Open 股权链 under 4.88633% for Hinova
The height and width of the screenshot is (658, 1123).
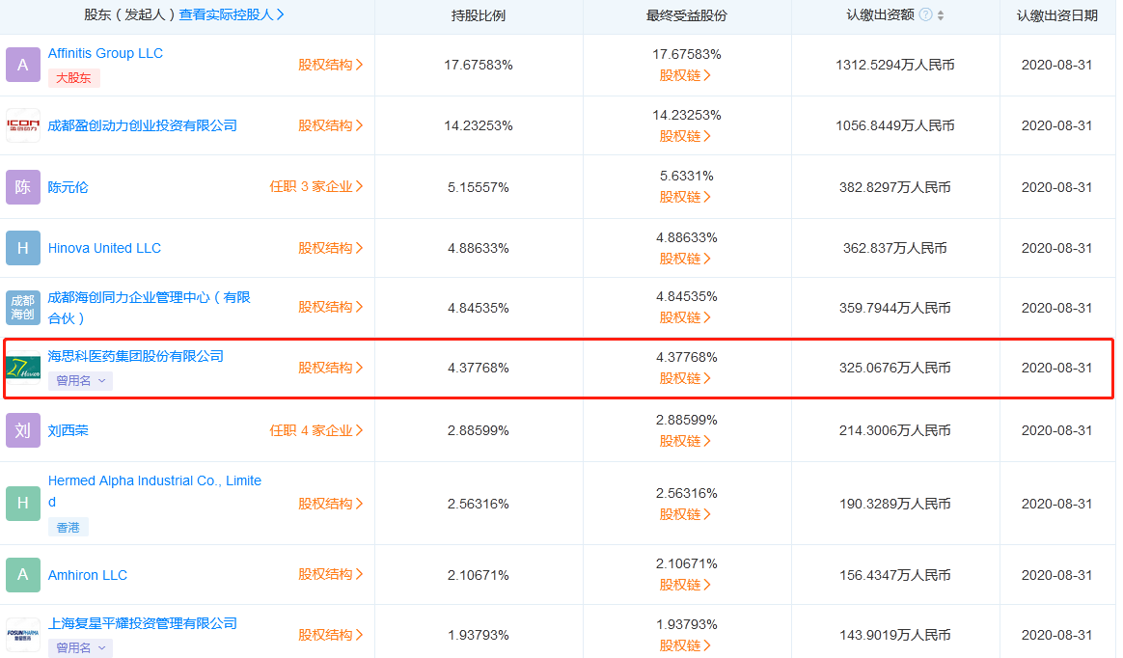pos(685,260)
